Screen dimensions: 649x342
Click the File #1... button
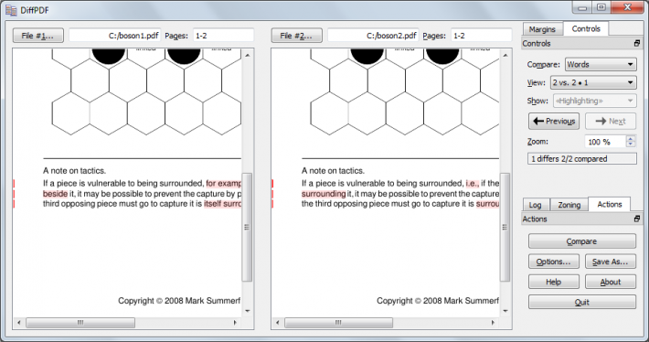[38, 36]
